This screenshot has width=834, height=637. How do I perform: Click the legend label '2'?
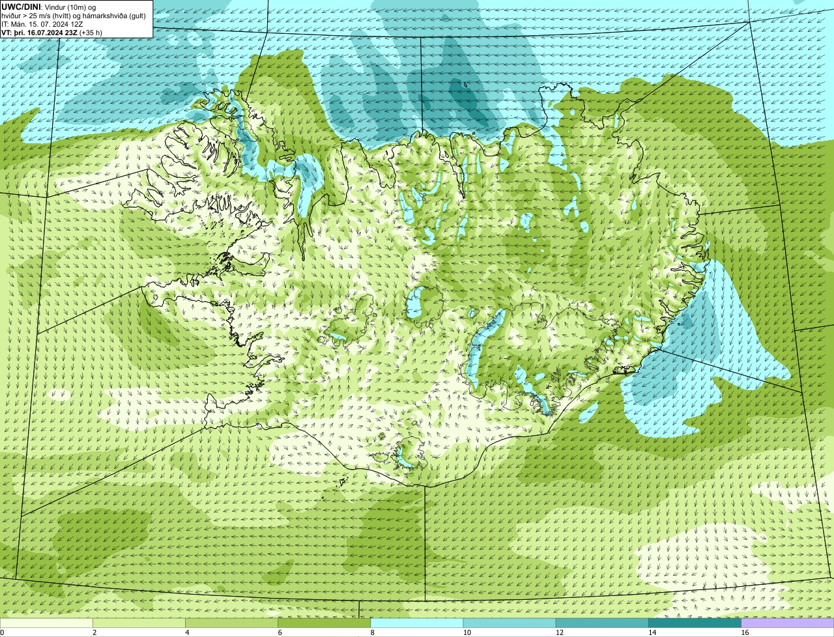coord(94,632)
